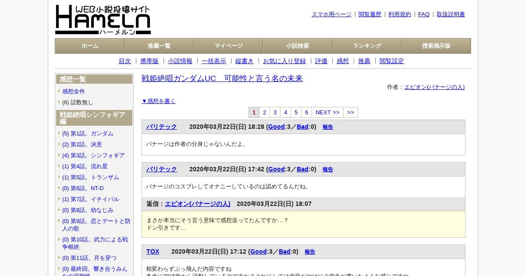Viewport: 526px width, 276px height.
Task: Go to comments page 2
Action: tap(264, 113)
